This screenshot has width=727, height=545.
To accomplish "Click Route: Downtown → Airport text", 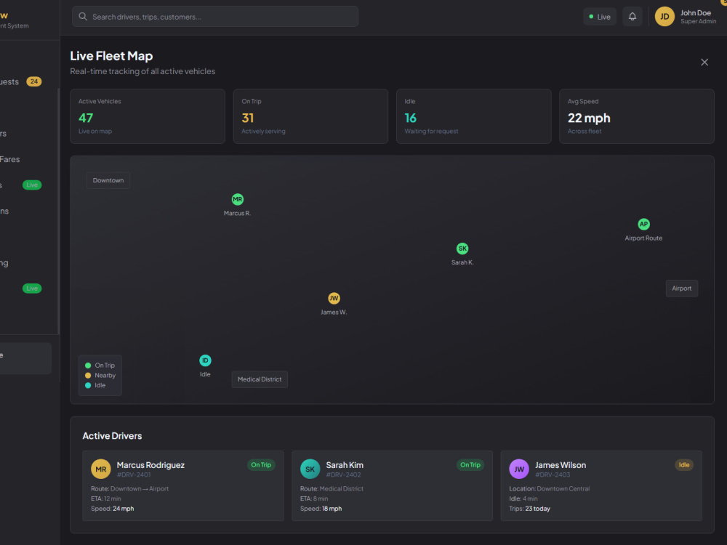I will pos(130,488).
